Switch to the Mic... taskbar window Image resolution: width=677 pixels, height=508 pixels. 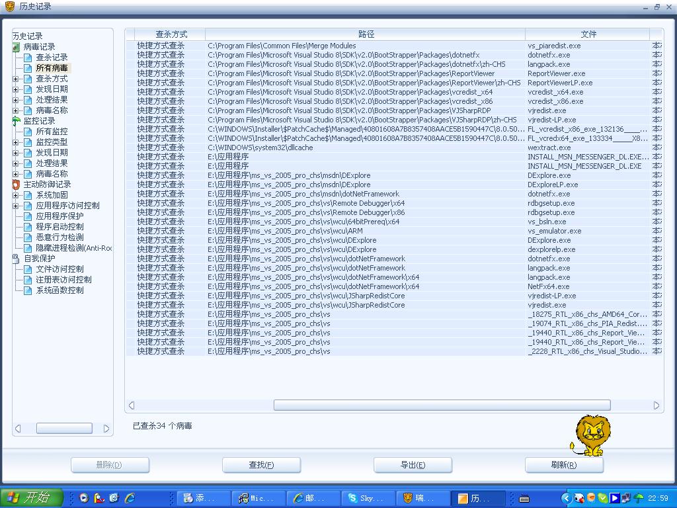(x=259, y=499)
